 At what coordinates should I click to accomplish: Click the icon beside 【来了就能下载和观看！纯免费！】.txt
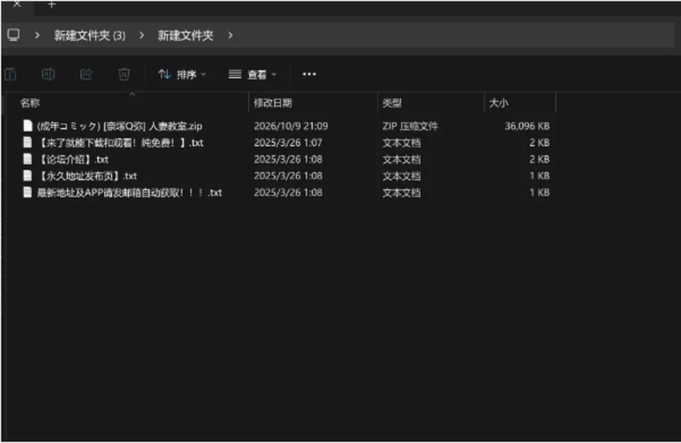pyautogui.click(x=28, y=142)
